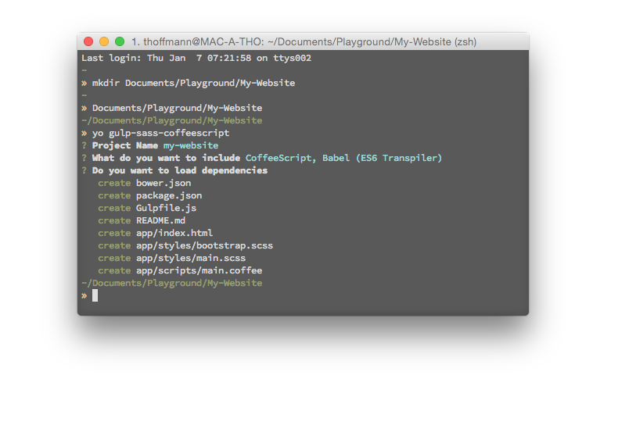Image resolution: width=618 pixels, height=429 pixels.
Task: Click 'Do you want to load dependencies' prompt
Action: 180,170
